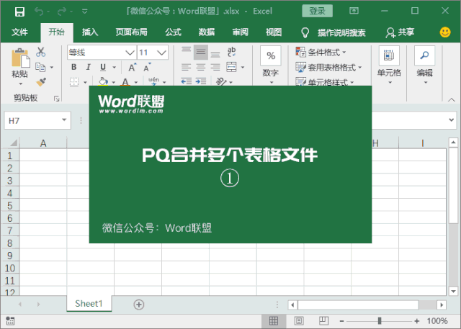Click the Format Painter brush icon
461x329 pixels.
click(41, 82)
